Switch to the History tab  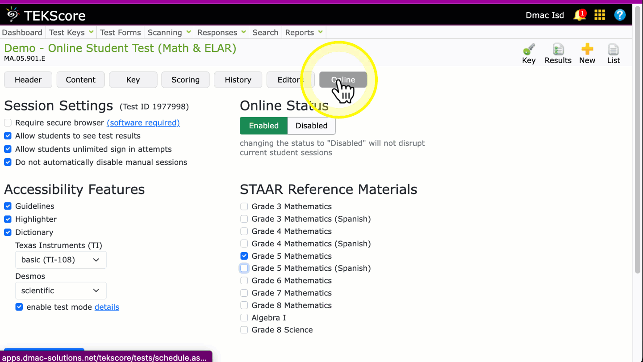238,80
